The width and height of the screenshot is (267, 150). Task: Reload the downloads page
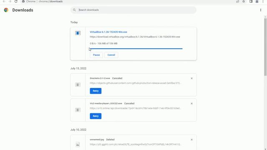[x=16, y=1]
